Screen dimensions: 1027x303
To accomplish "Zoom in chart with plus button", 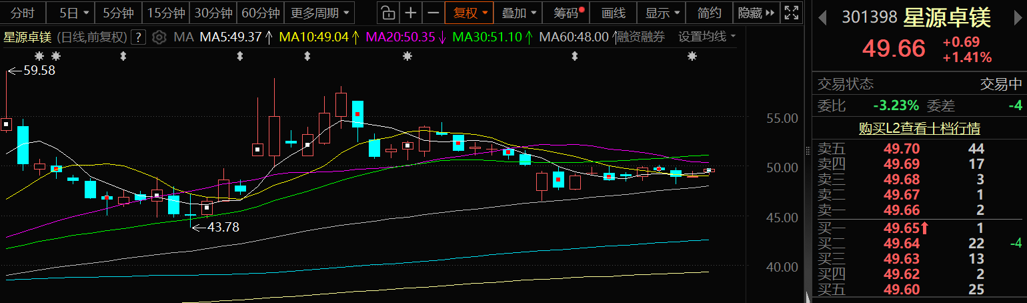I will click(x=411, y=13).
